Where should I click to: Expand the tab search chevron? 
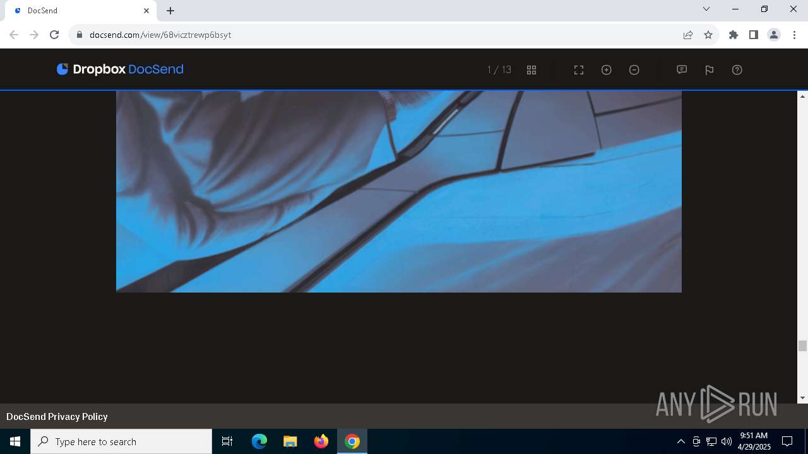point(706,9)
